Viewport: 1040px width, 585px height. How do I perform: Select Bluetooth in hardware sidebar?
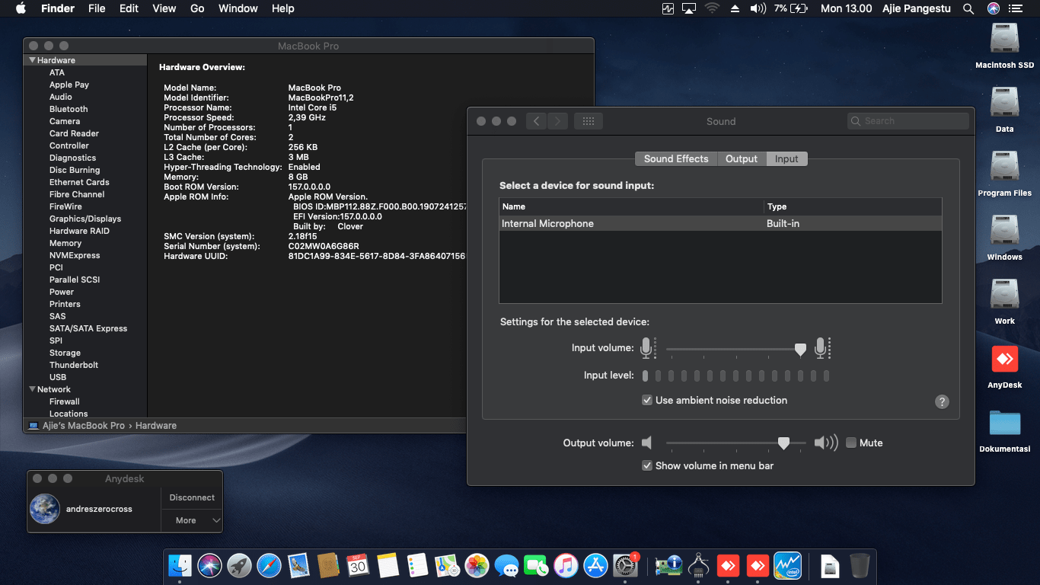tap(69, 109)
